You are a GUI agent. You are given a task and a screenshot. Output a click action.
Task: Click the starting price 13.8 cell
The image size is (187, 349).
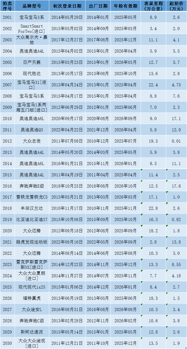(x=176, y=242)
